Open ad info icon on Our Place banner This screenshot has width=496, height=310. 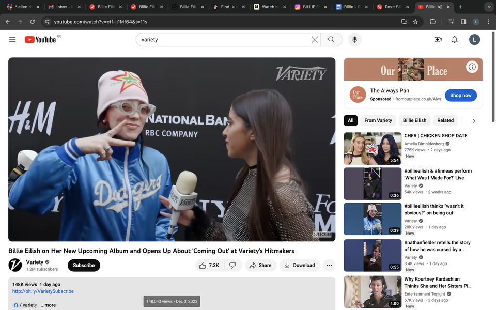pos(472,67)
